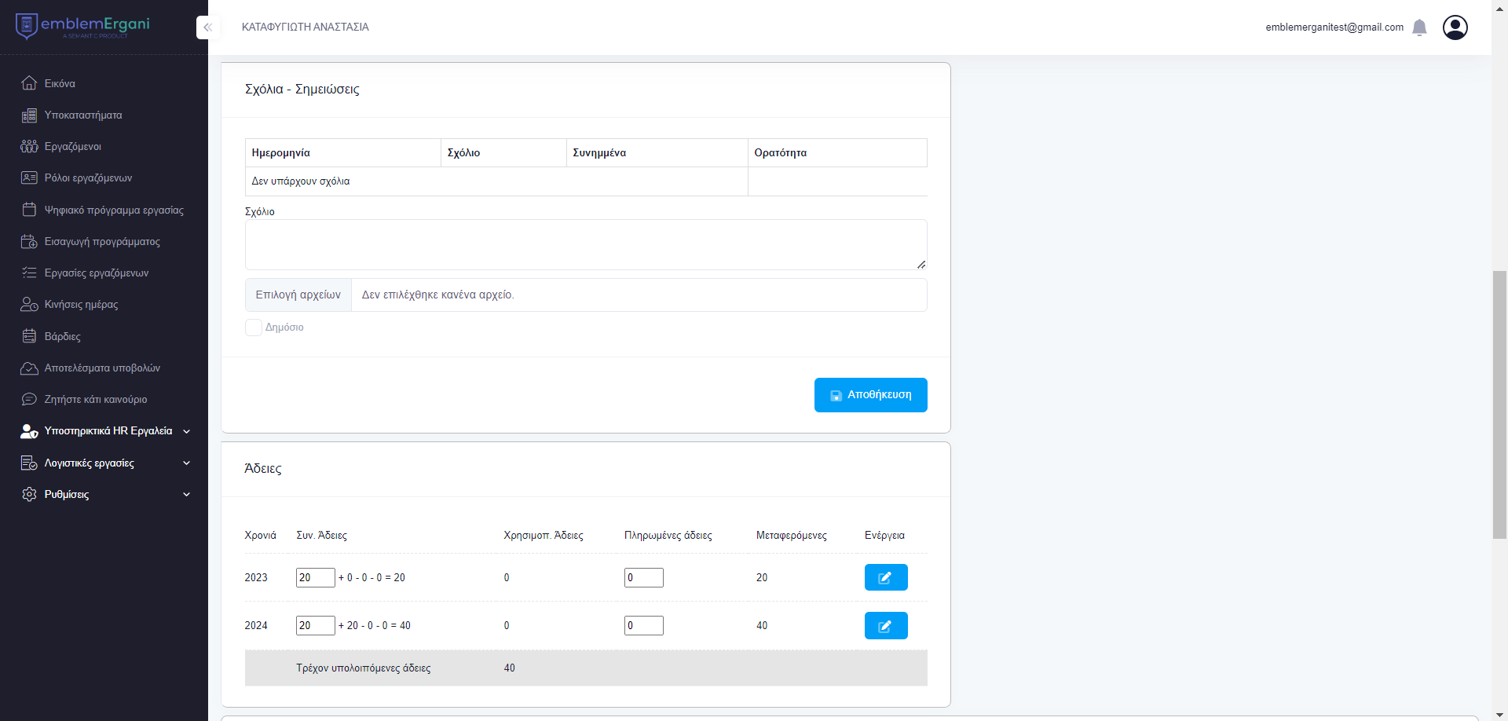Viewport: 1508px width, 721px height.
Task: Open Ψηφιακό πρόγραμμα εργασίας page
Action: (x=113, y=210)
